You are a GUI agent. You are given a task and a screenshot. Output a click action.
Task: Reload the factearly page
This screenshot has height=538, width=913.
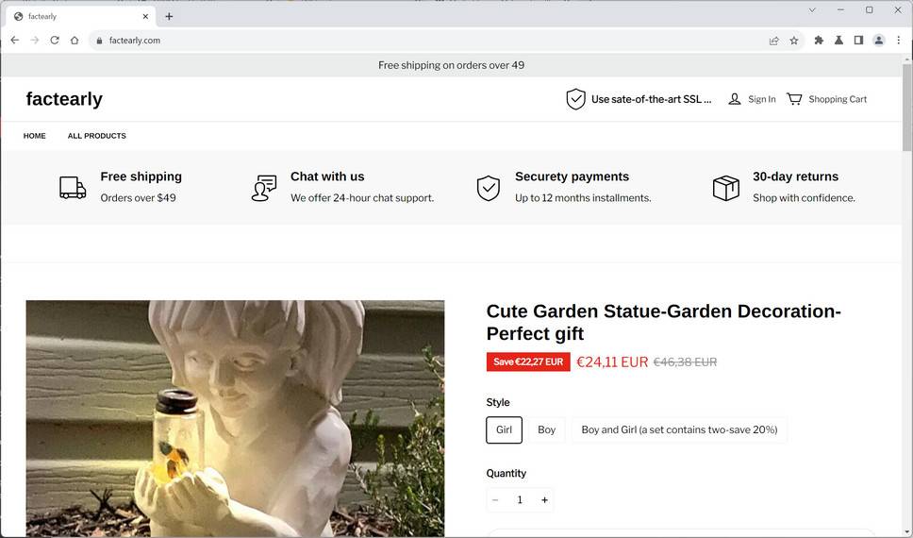coord(55,41)
